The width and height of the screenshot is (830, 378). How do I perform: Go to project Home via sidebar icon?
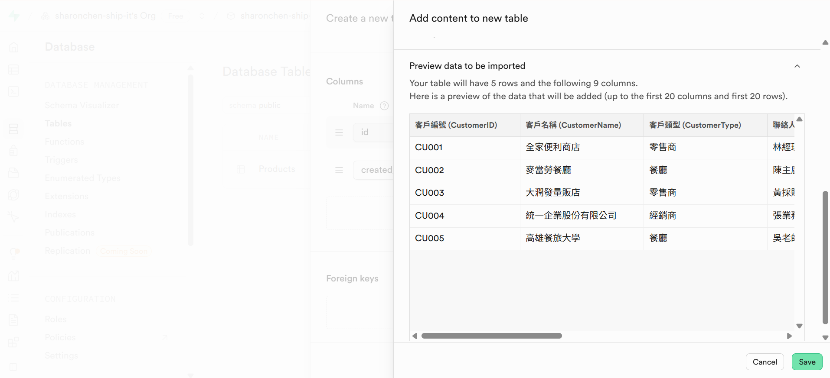tap(14, 47)
